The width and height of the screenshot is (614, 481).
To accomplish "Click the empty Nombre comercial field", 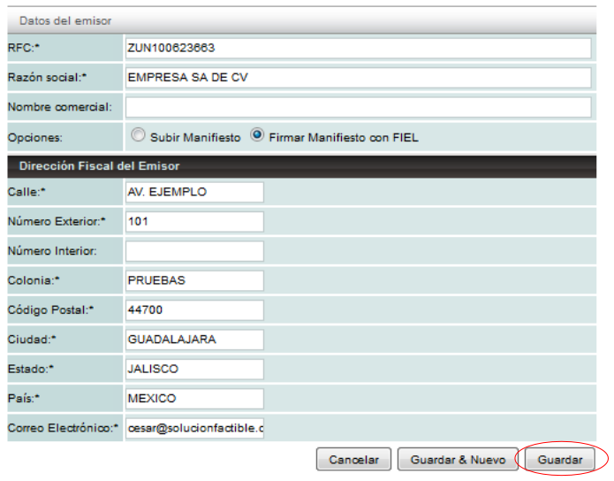I will pos(358,107).
